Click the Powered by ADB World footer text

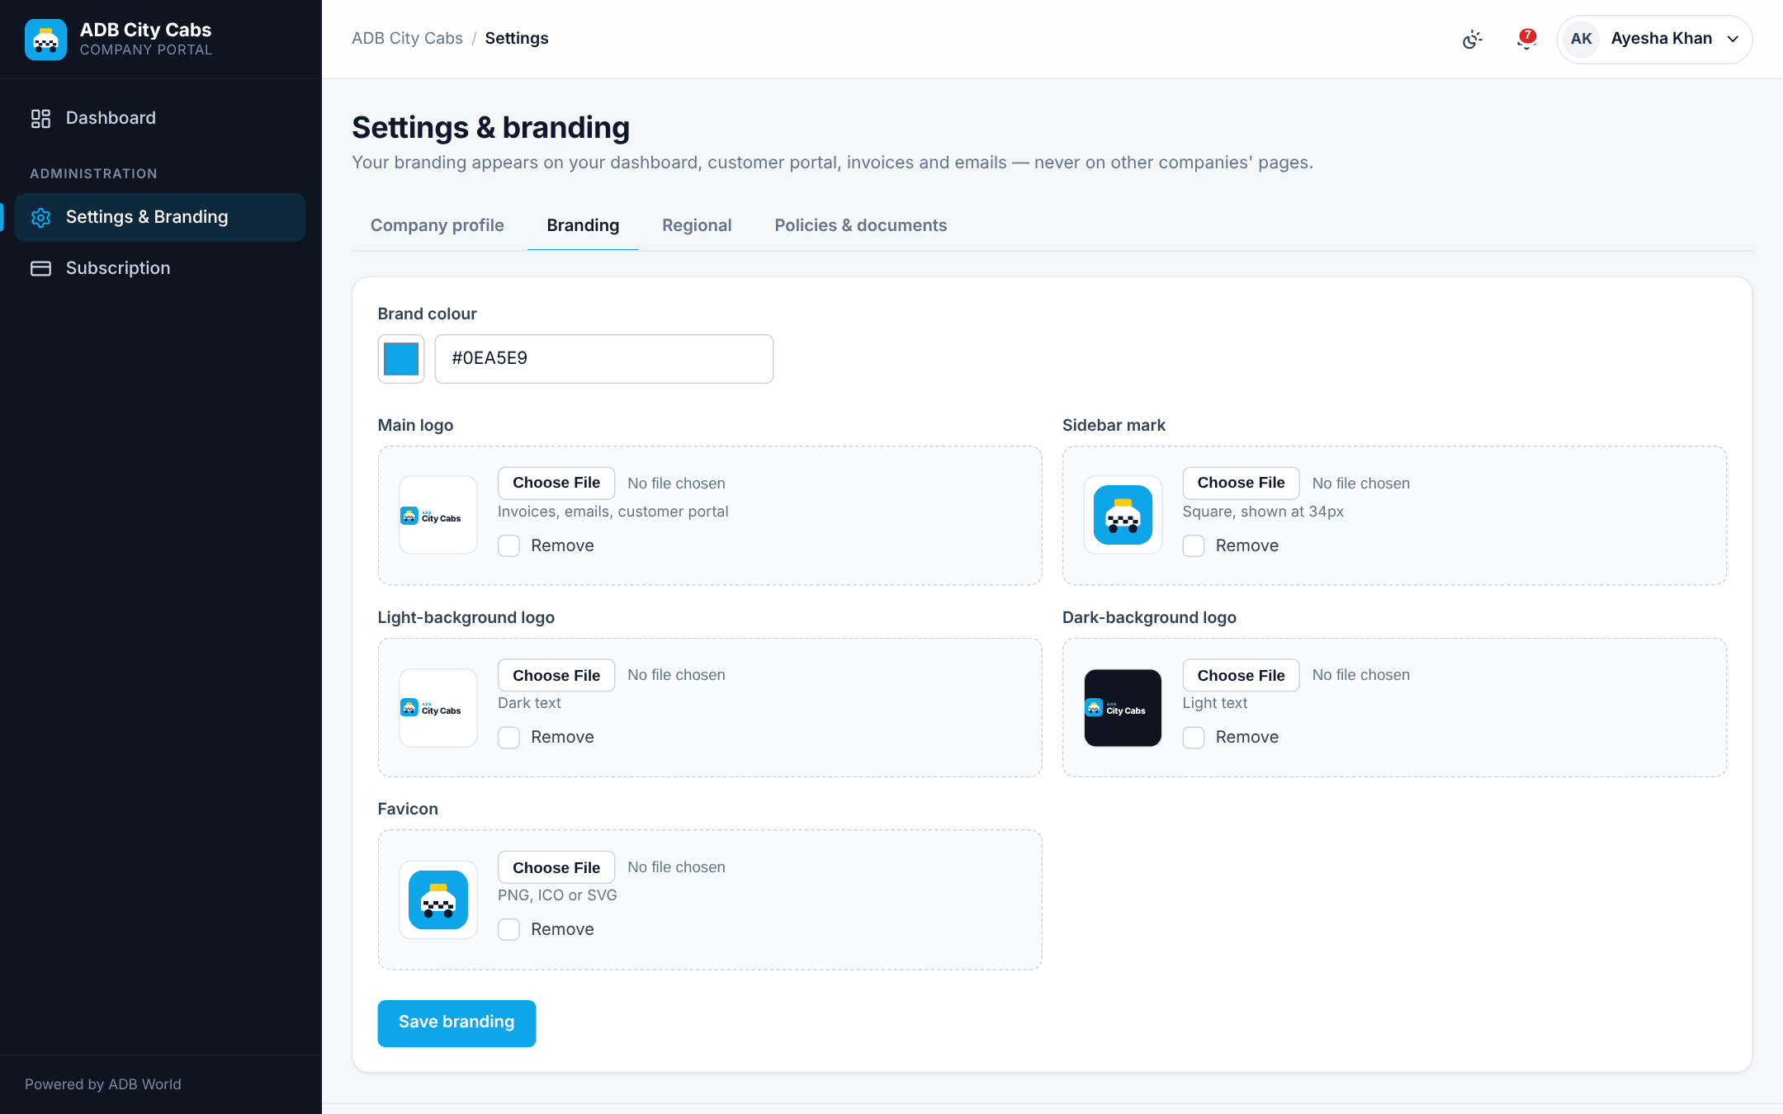[x=103, y=1084]
